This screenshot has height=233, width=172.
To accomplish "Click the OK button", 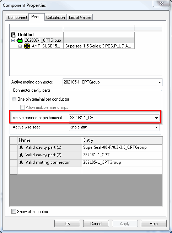I will [x=68, y=223].
